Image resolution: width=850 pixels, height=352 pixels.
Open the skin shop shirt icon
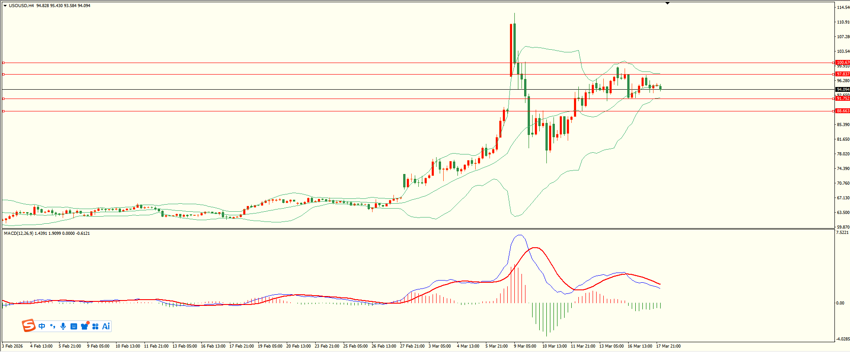click(x=84, y=326)
